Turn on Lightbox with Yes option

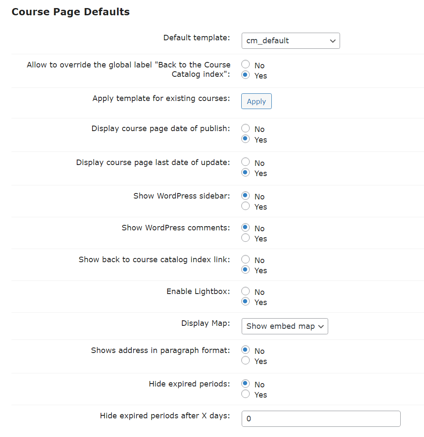click(245, 302)
